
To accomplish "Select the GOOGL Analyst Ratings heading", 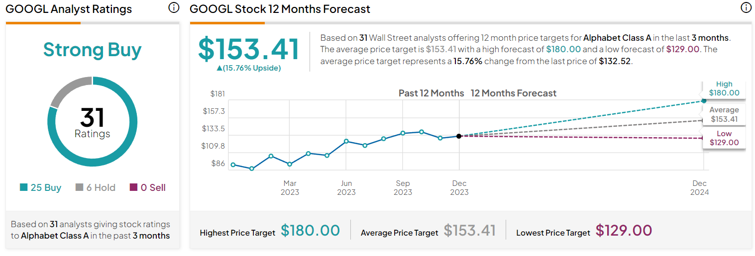I will click(69, 9).
